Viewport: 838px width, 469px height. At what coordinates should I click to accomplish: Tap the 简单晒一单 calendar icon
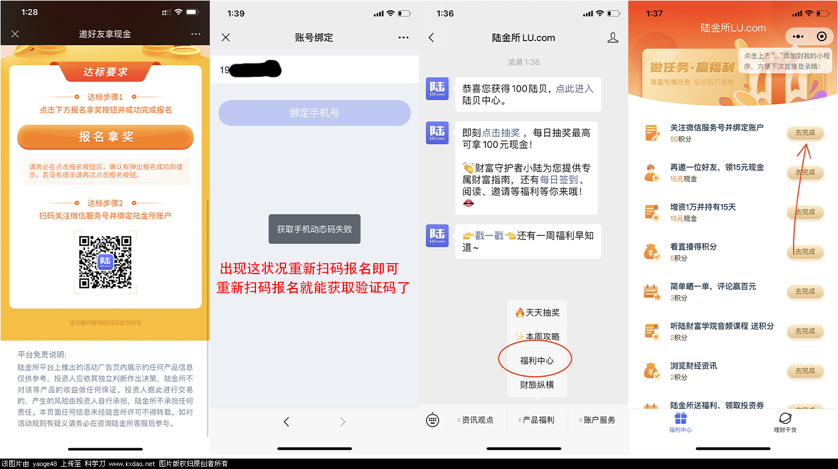652,291
